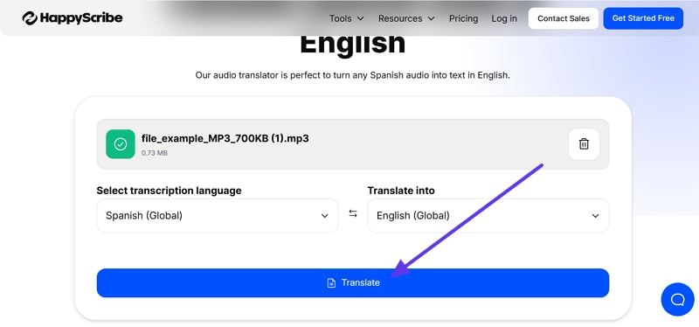The height and width of the screenshot is (327, 699).
Task: Open the chat support bubble
Action: click(x=678, y=299)
